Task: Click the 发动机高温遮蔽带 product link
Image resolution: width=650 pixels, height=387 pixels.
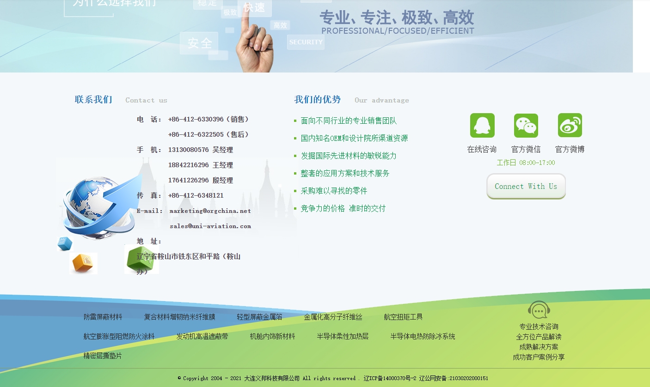Action: tap(201, 337)
